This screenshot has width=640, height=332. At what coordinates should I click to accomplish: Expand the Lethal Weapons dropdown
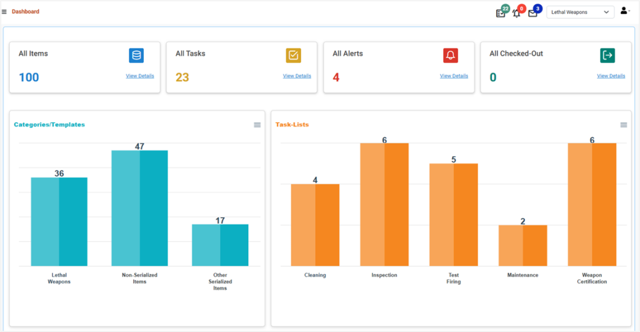[579, 12]
